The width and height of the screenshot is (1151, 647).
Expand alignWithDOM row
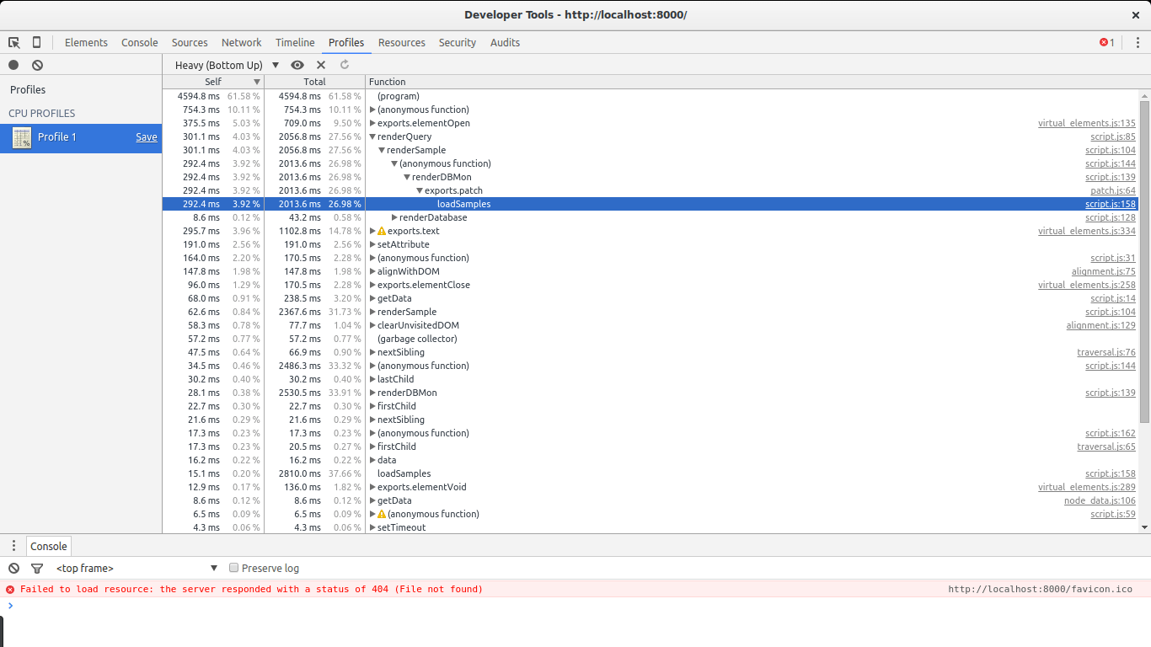(x=372, y=271)
